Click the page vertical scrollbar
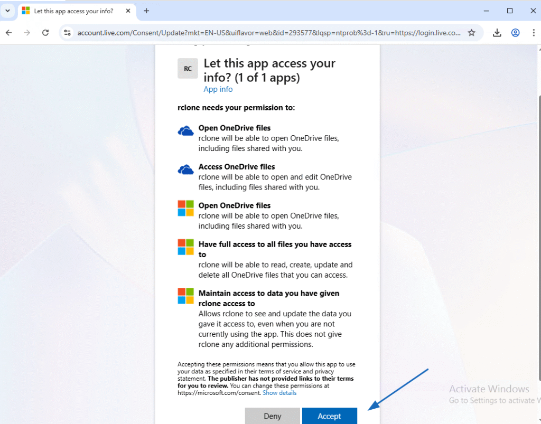541x424 pixels. tap(538, 211)
